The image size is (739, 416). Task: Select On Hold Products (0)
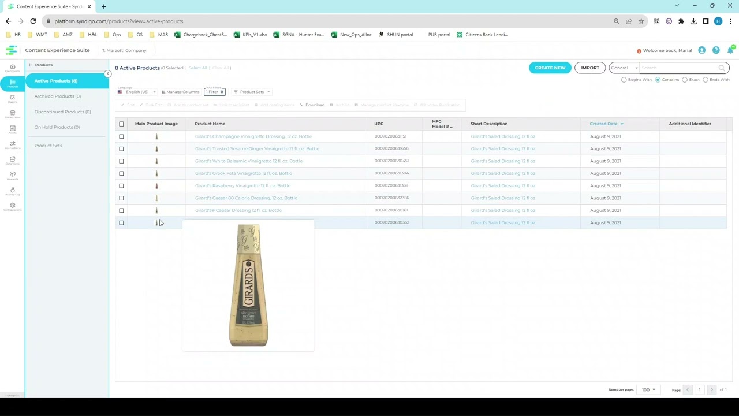57,127
